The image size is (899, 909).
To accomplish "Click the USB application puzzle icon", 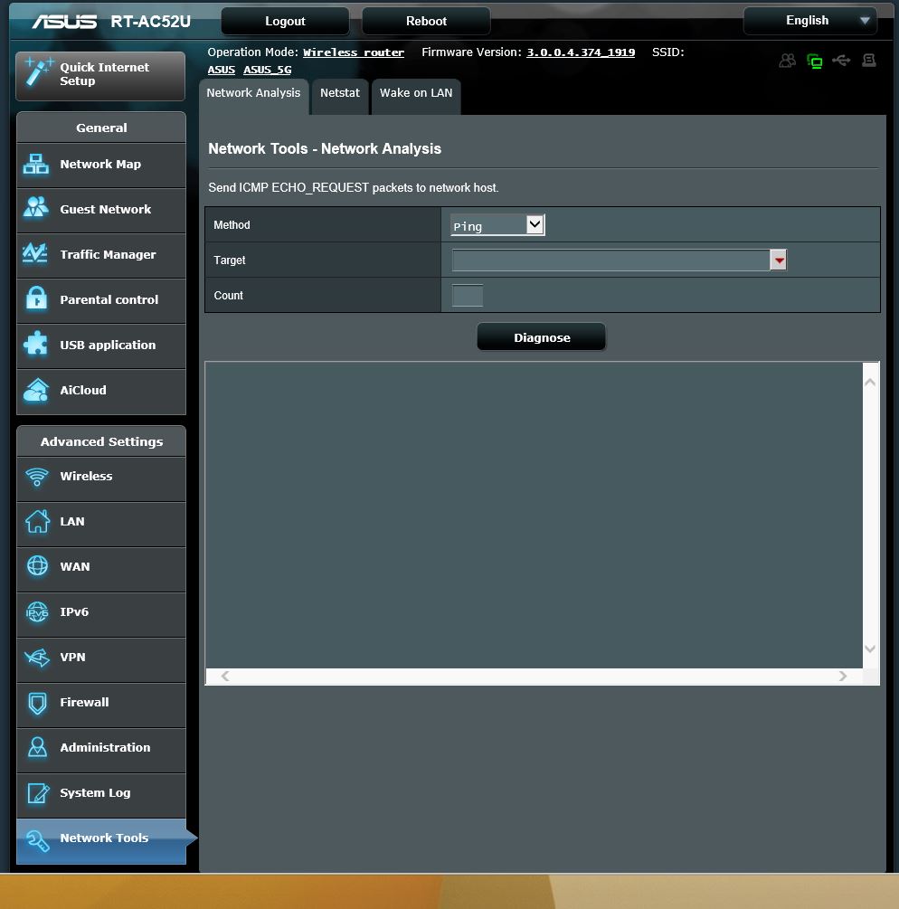I will [36, 344].
